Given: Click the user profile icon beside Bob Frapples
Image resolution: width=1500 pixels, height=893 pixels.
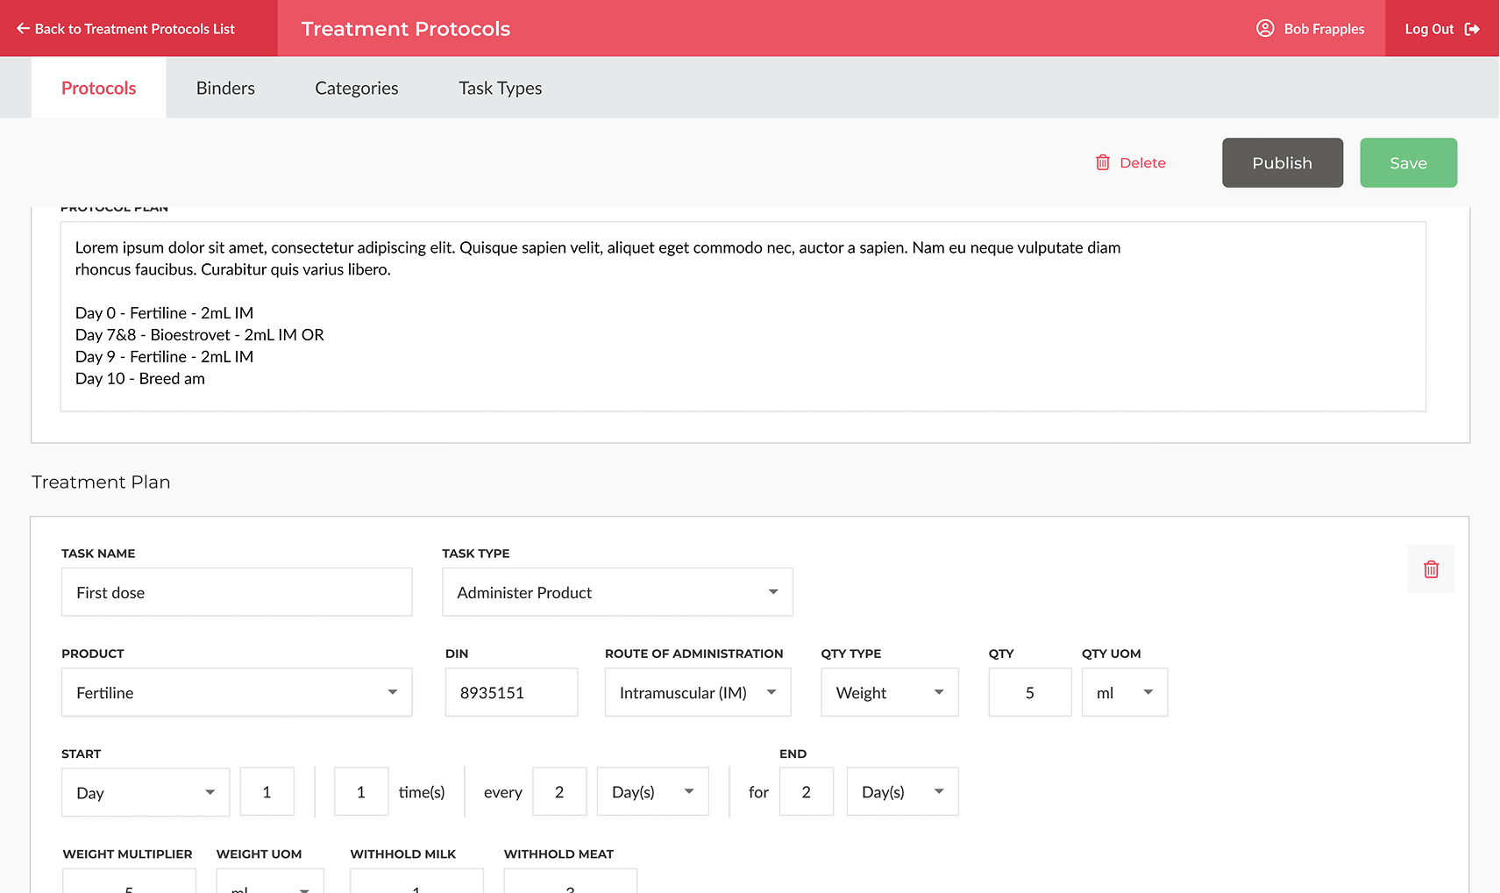Looking at the screenshot, I should [x=1264, y=29].
